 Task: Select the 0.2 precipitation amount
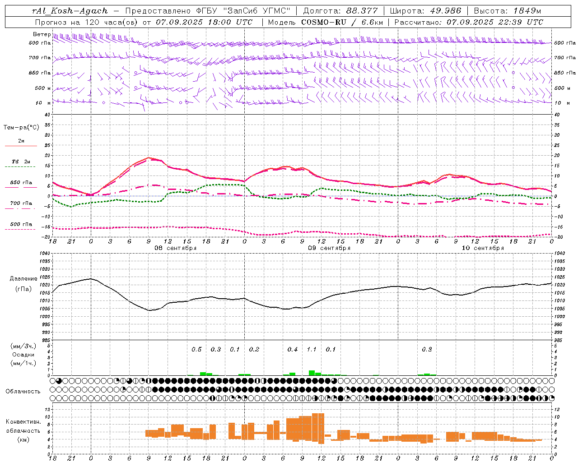point(254,350)
